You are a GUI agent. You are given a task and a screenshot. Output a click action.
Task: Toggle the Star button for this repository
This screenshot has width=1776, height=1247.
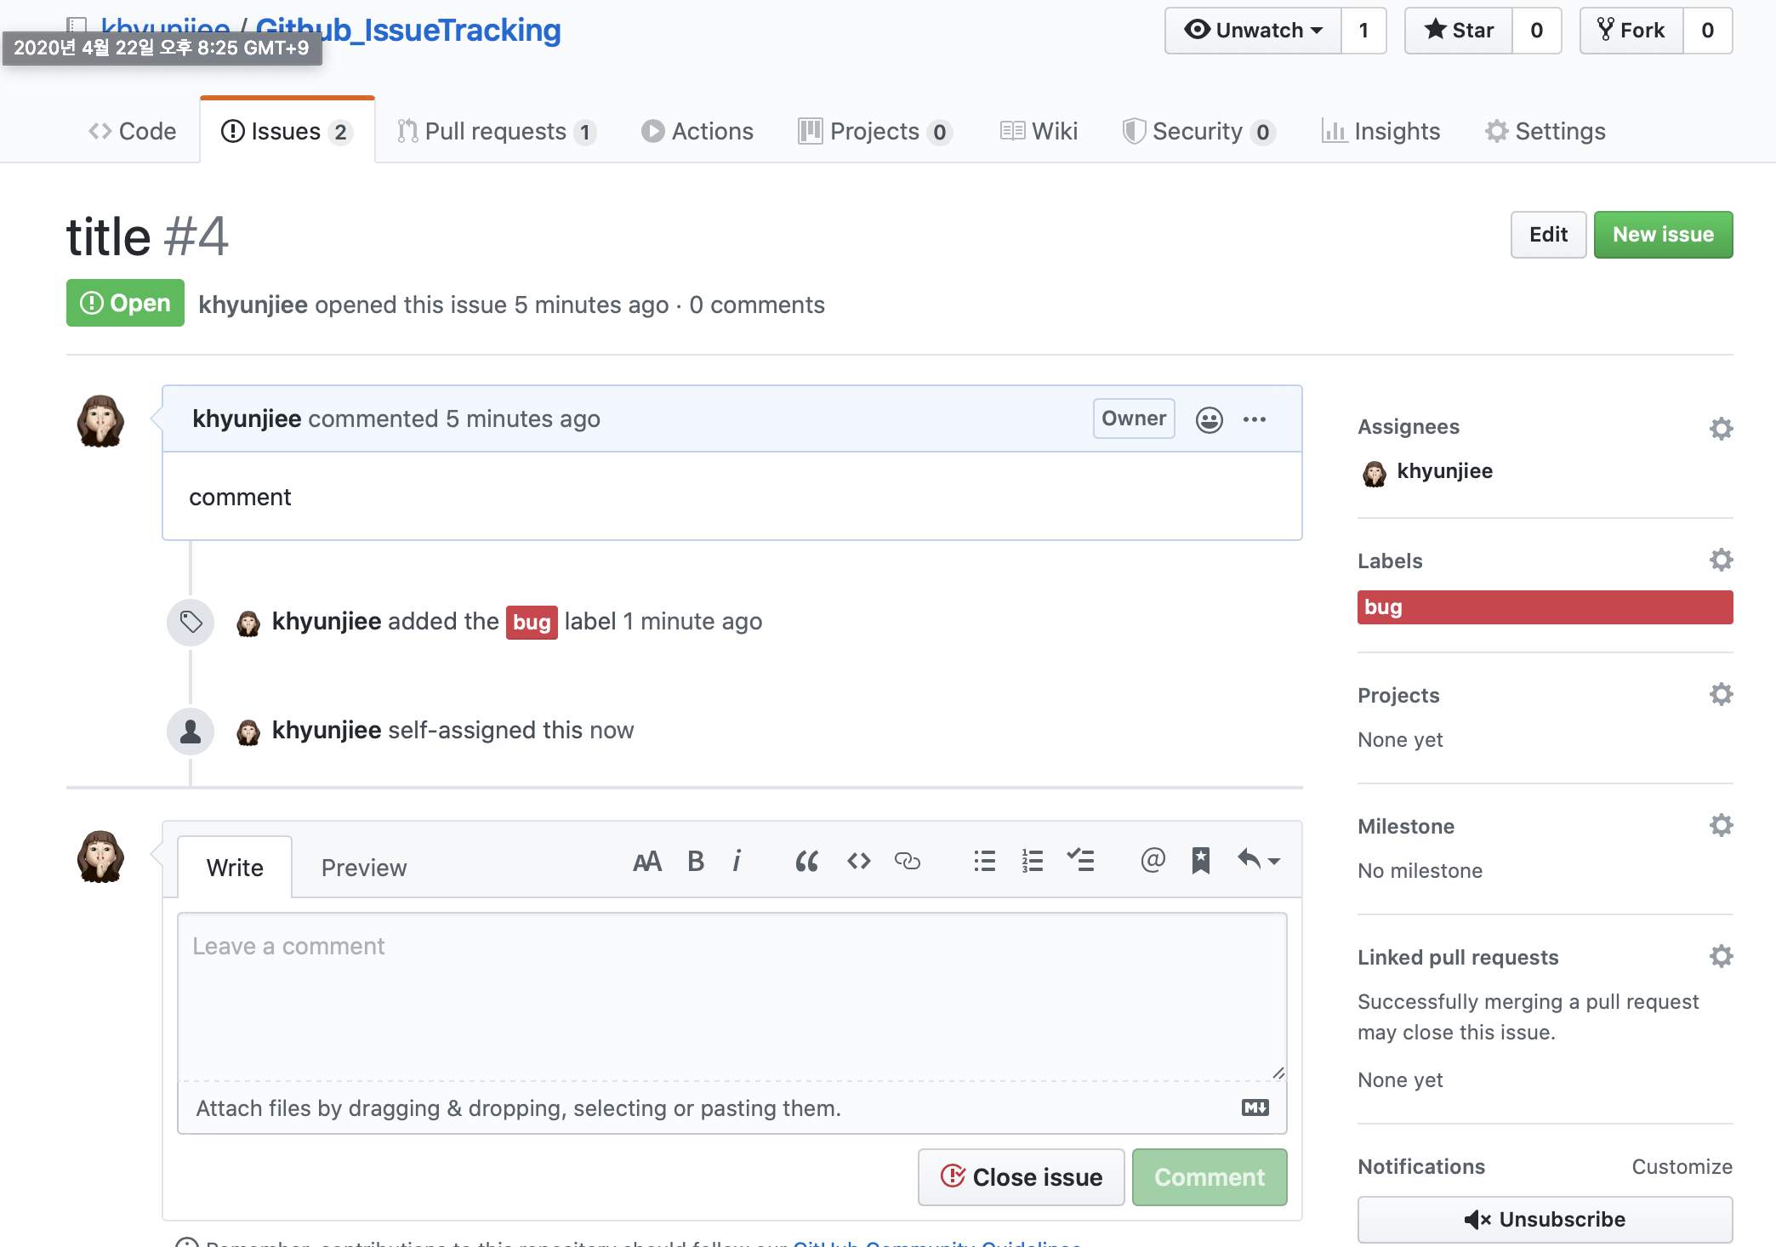click(1459, 31)
